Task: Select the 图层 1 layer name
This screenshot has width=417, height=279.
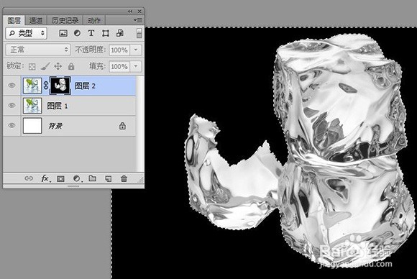Action: tap(58, 106)
